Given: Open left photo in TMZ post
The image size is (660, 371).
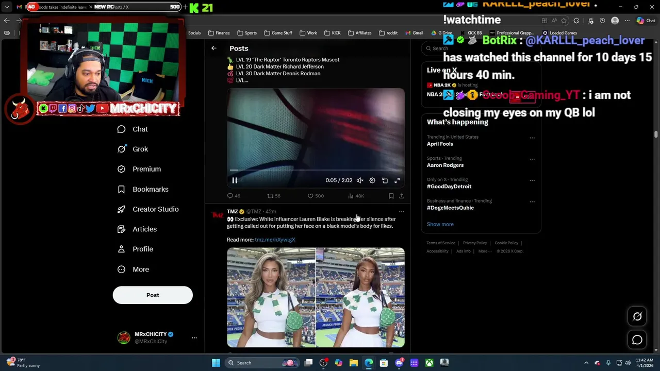Looking at the screenshot, I should (271, 297).
